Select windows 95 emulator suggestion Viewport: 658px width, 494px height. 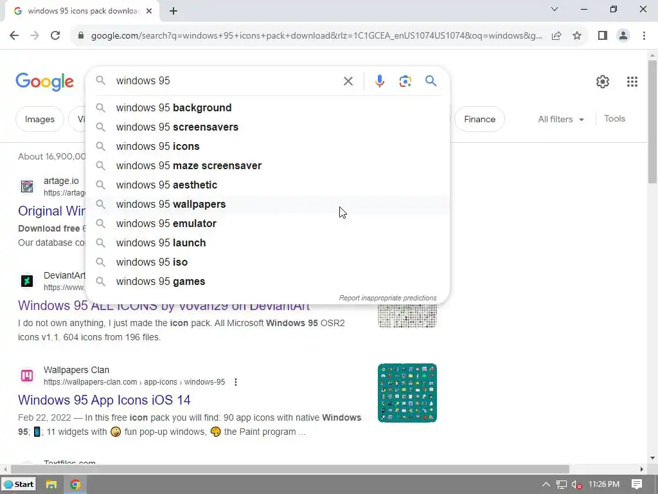(267, 223)
